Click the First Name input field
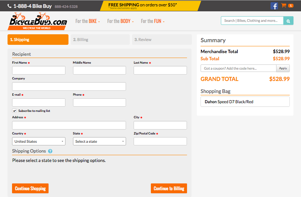Screen dimensions: 301x197 point(39,70)
